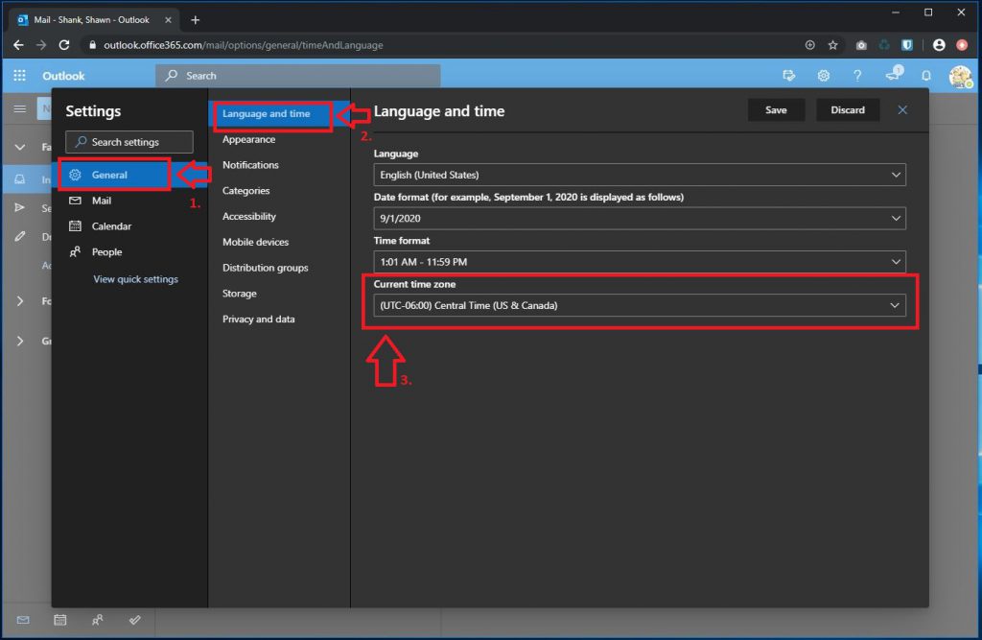Screen dimensions: 982x640
Task: Click the Drafts pencil icon in left rail
Action: tap(20, 236)
